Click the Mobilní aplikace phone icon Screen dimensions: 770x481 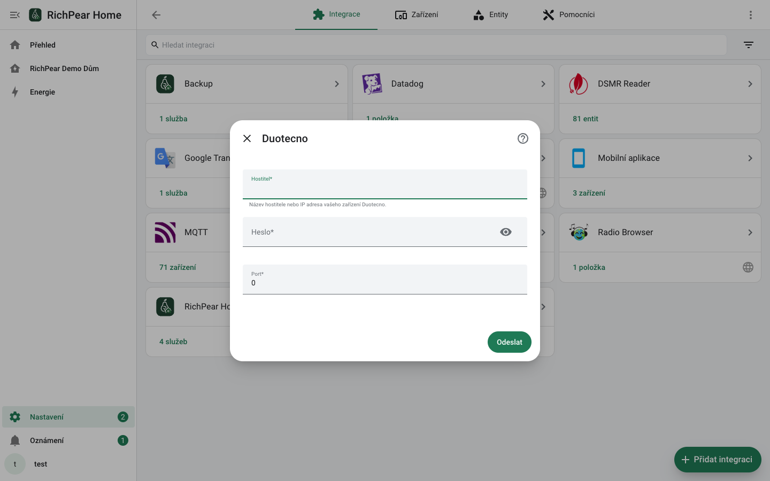click(579, 158)
